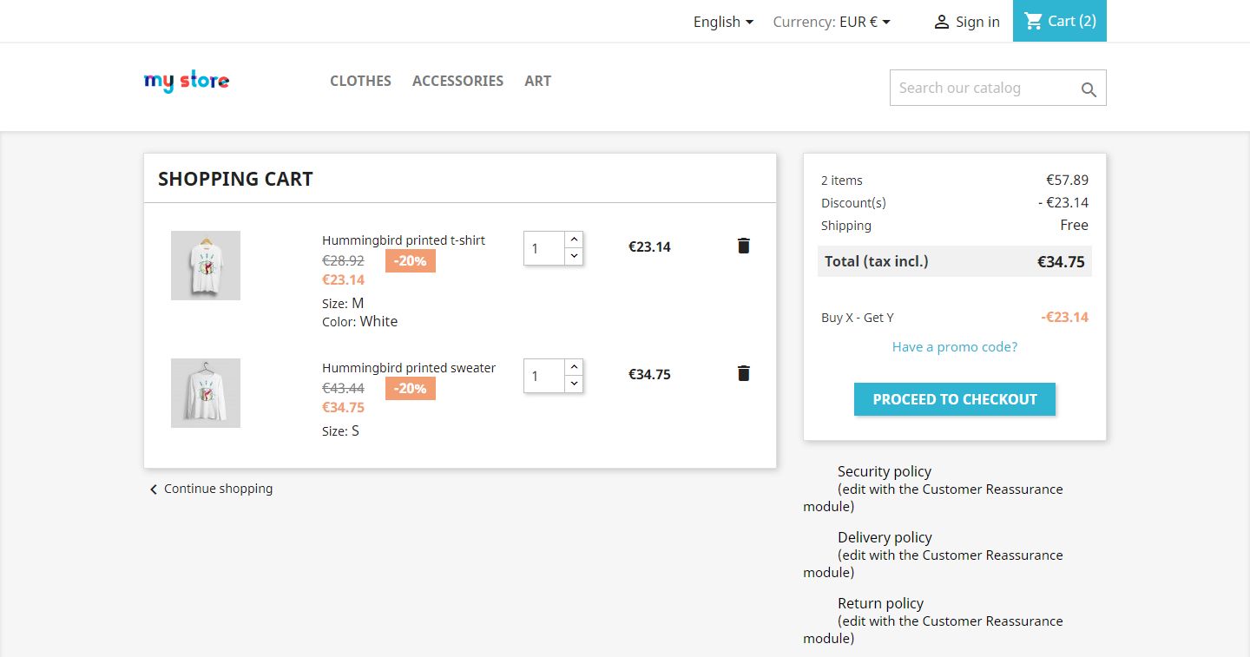Go to the Accessories menu category
The width and height of the screenshot is (1250, 657).
(457, 81)
